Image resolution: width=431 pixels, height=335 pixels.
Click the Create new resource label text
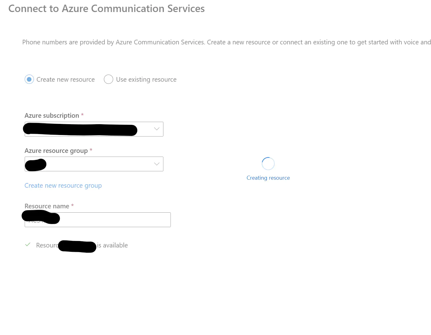[x=66, y=80]
